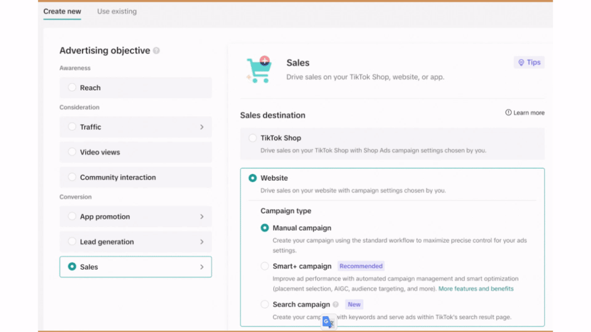
Task: Expand the App promotion chevron arrow
Action: [x=202, y=217]
